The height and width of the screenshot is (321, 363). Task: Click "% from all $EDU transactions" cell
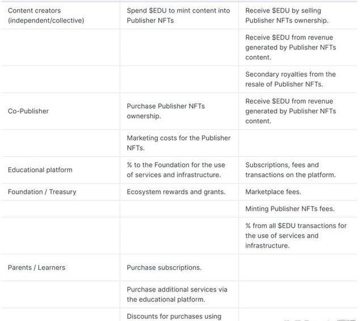pos(296,236)
